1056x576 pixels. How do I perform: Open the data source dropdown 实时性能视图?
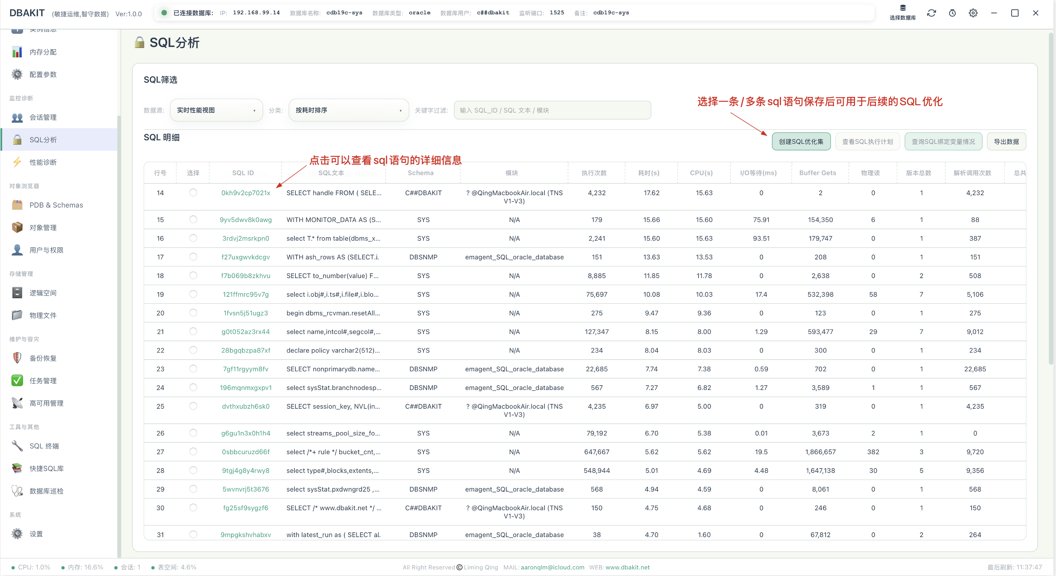(x=216, y=110)
